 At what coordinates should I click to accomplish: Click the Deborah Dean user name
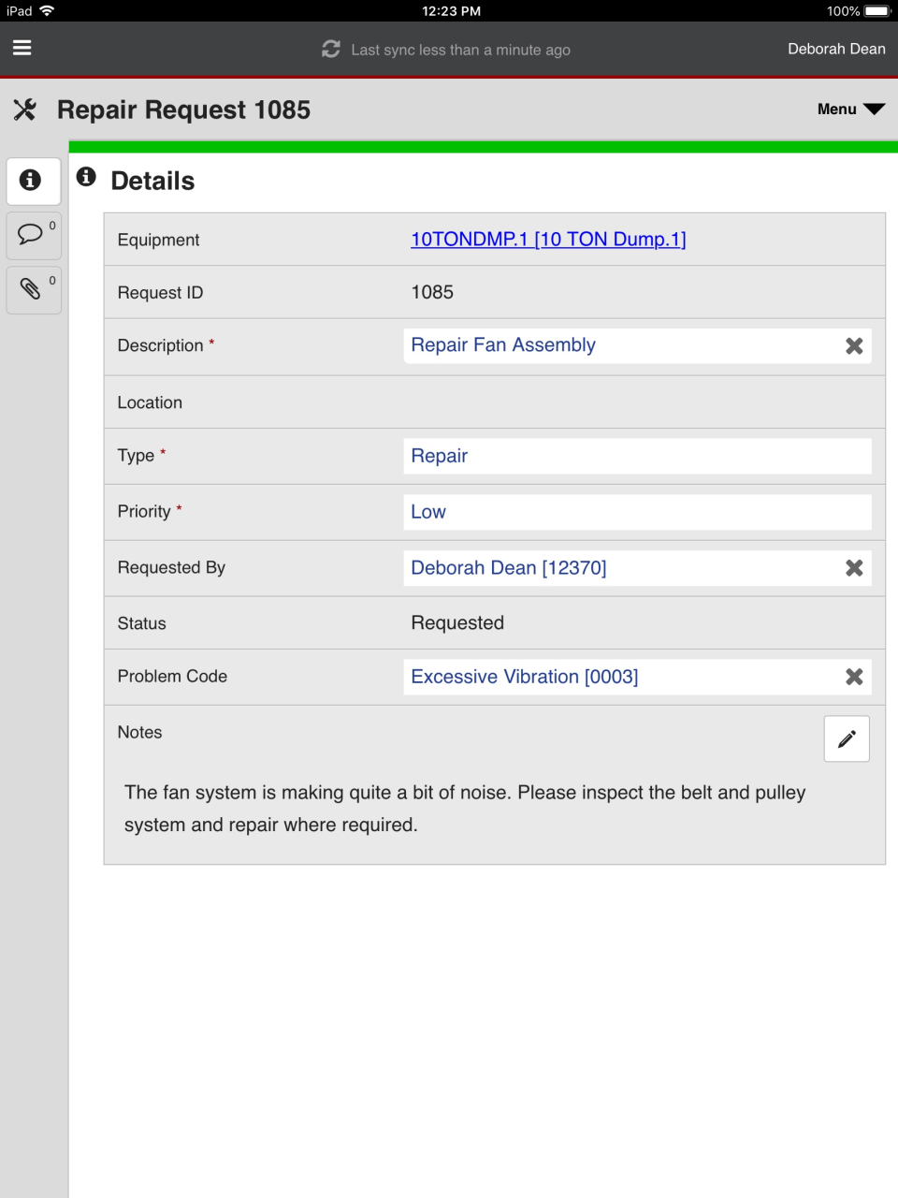(836, 48)
